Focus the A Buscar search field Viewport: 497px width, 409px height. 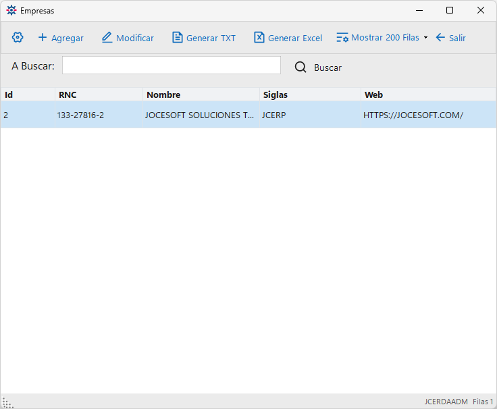(x=172, y=65)
